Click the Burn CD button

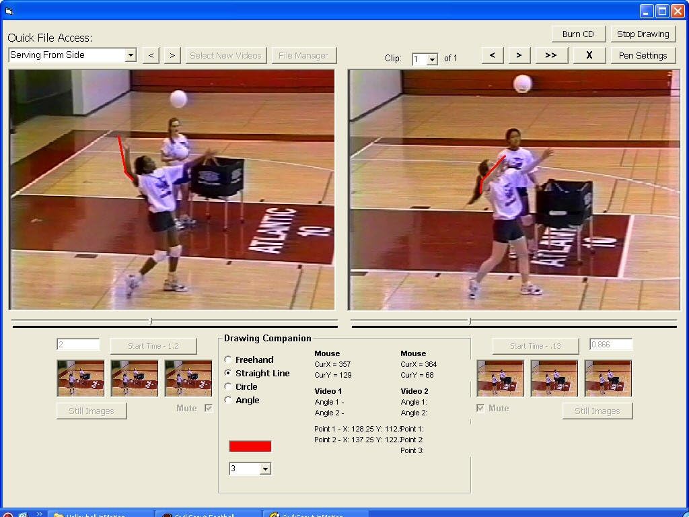578,34
